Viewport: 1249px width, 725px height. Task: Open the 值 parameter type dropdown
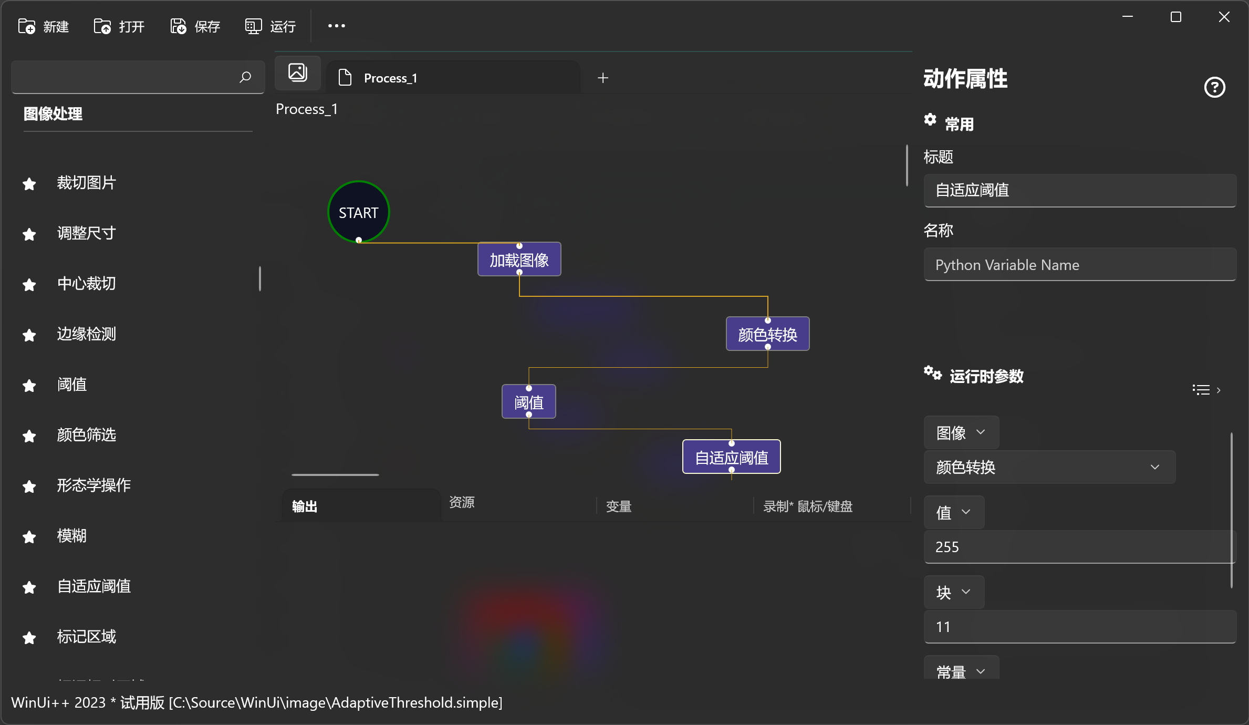click(954, 512)
